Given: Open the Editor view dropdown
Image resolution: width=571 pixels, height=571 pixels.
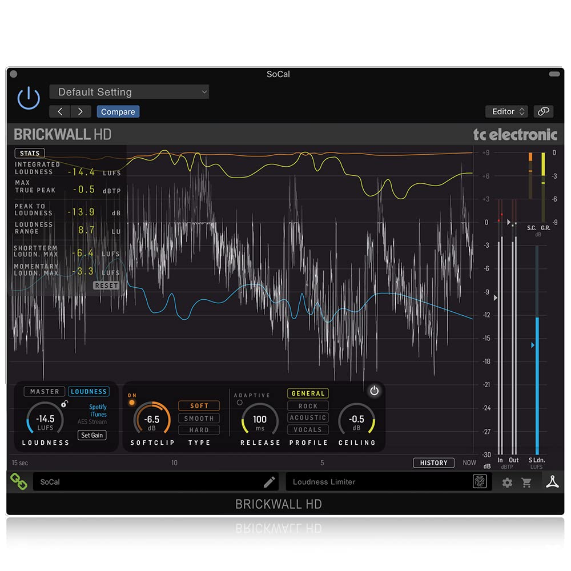Looking at the screenshot, I should click(x=506, y=111).
